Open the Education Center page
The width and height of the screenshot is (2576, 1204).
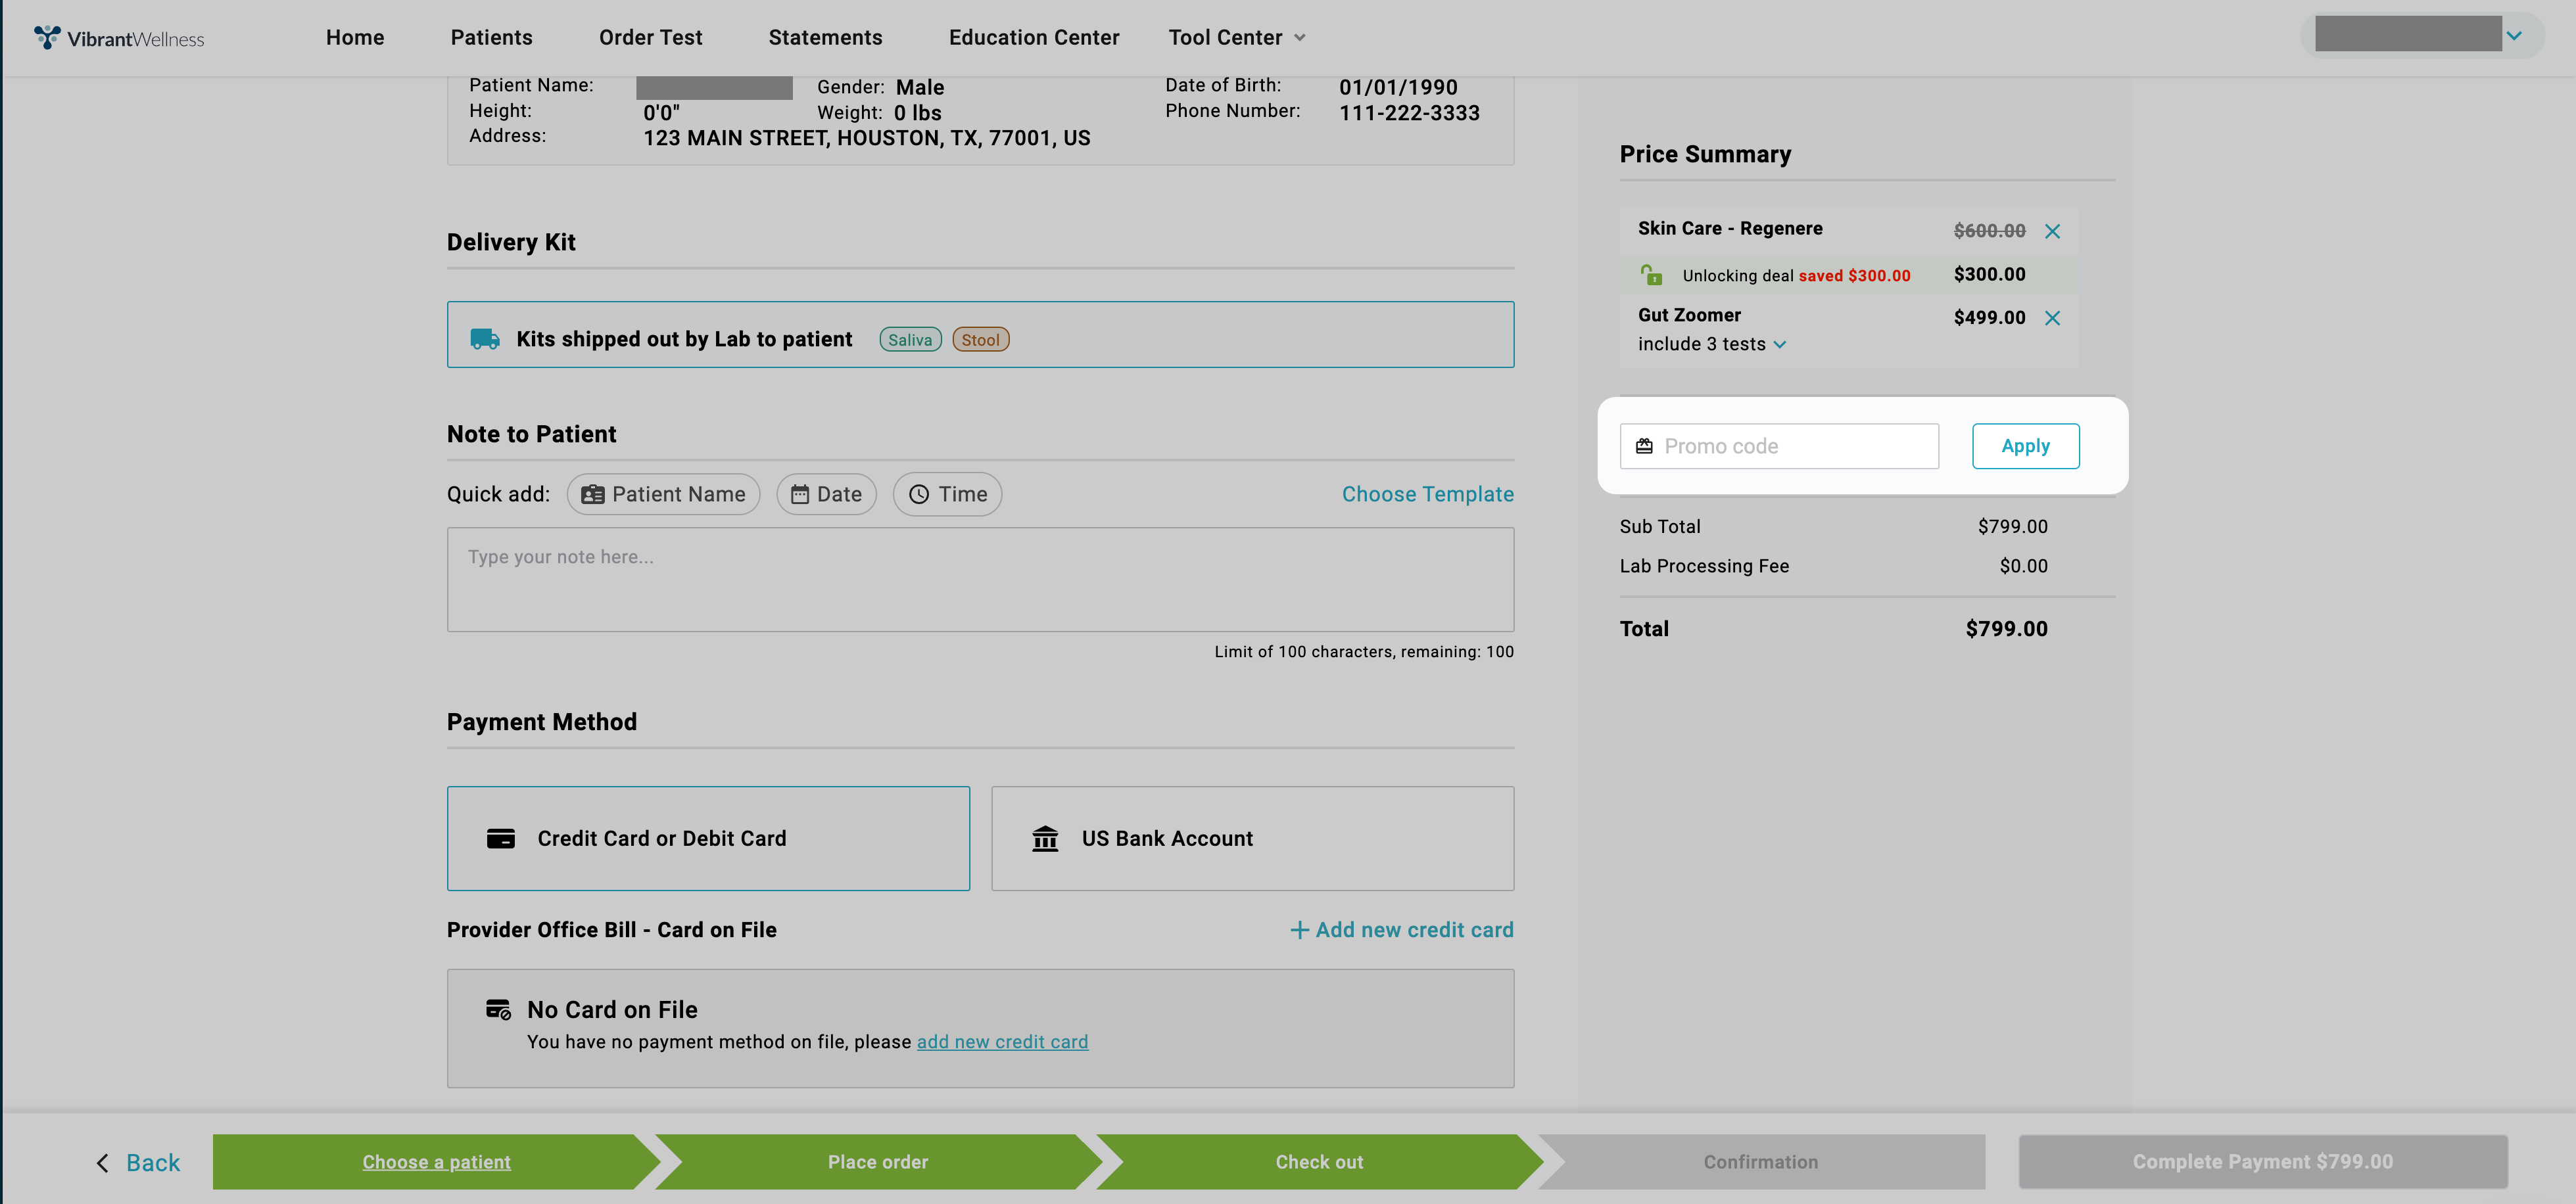[x=1034, y=38]
